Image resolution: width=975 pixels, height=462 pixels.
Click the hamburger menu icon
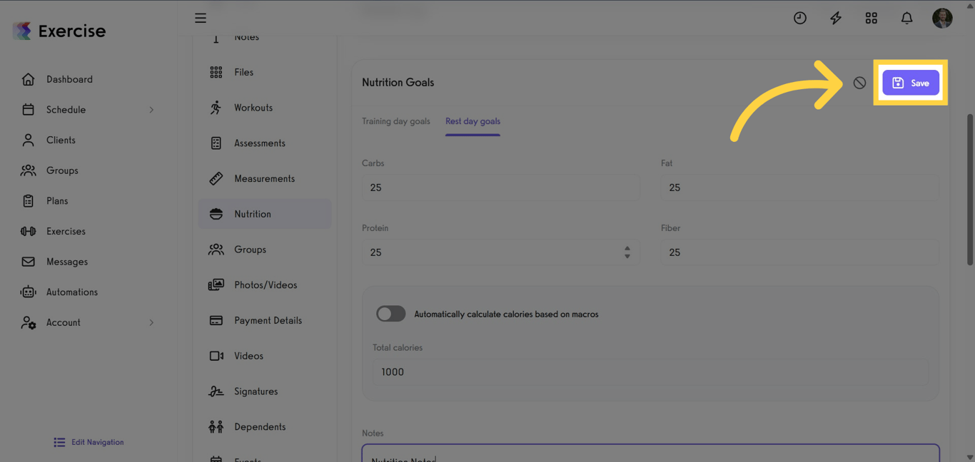(201, 18)
